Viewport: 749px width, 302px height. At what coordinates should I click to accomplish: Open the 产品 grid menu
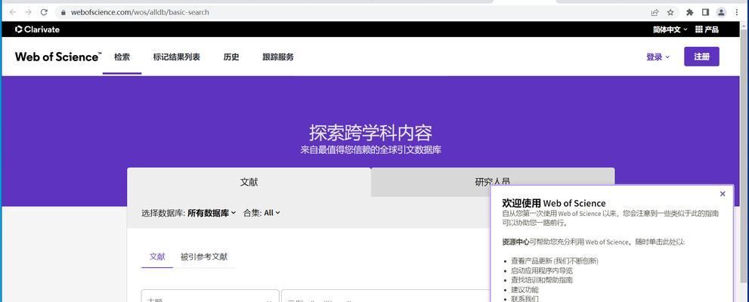pyautogui.click(x=707, y=29)
